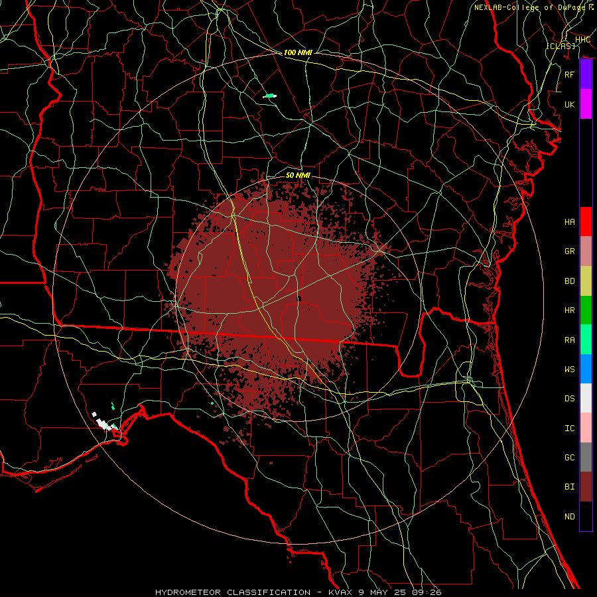This screenshot has width=597, height=597.
Task: Click the 'HR' legend label
Action: [570, 310]
